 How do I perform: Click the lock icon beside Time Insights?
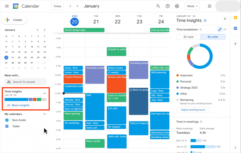click(205, 20)
